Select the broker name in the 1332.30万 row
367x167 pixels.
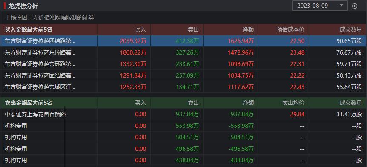tap(40, 64)
